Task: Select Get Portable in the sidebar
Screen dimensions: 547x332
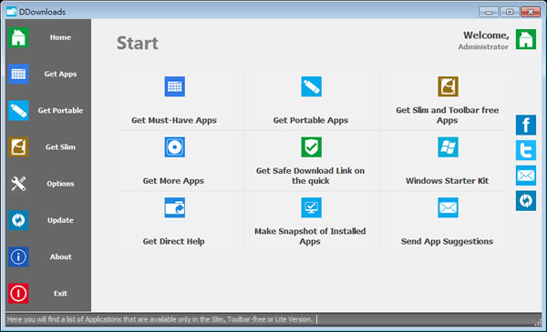Action: tap(48, 111)
